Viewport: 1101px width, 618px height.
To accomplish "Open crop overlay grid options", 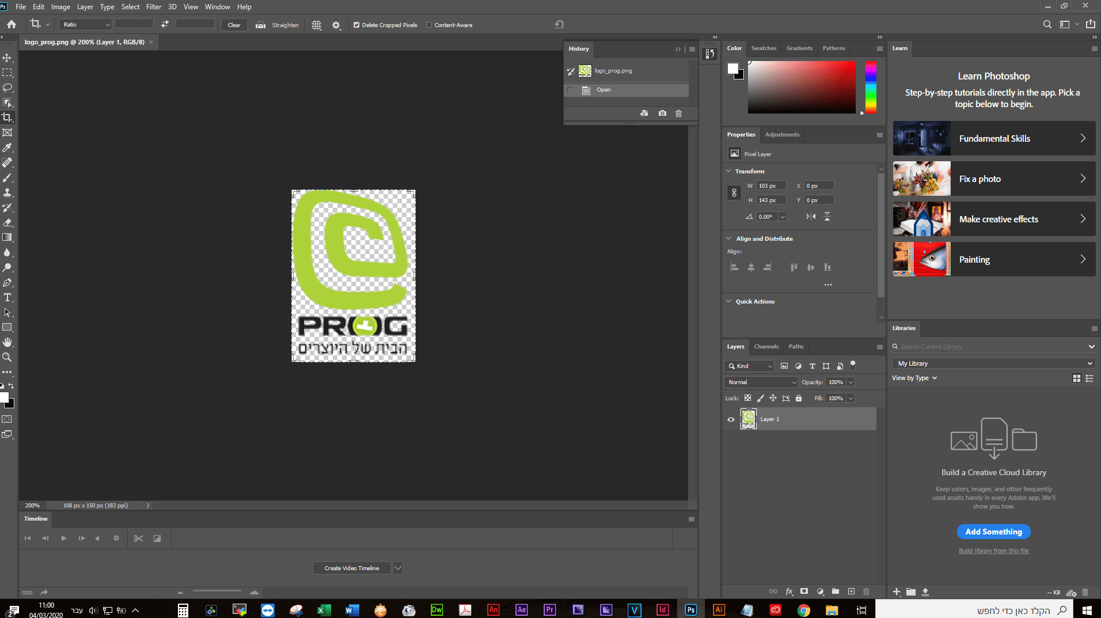I will (317, 25).
